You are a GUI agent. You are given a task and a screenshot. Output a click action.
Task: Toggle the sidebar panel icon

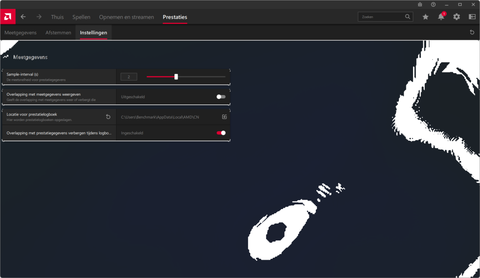coord(472,17)
